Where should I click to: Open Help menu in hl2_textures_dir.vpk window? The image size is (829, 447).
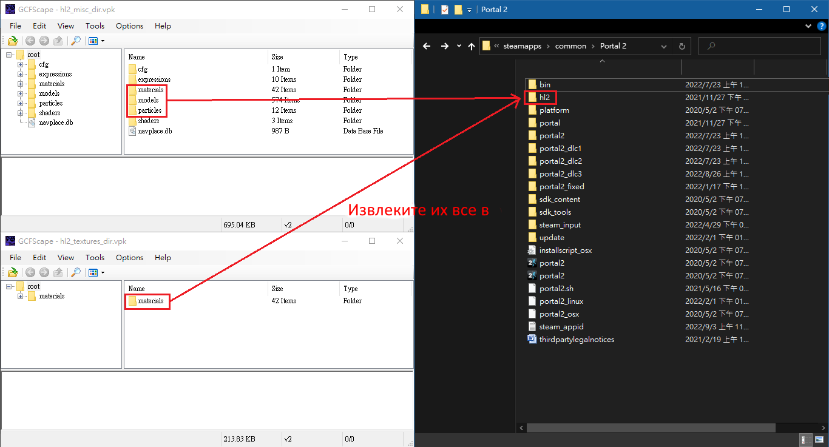(163, 258)
